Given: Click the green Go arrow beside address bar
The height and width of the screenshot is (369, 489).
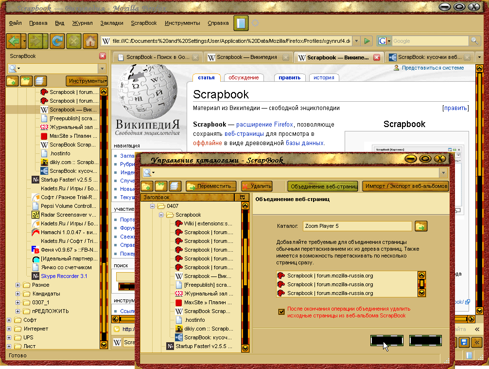Looking at the screenshot, I should click(367, 41).
